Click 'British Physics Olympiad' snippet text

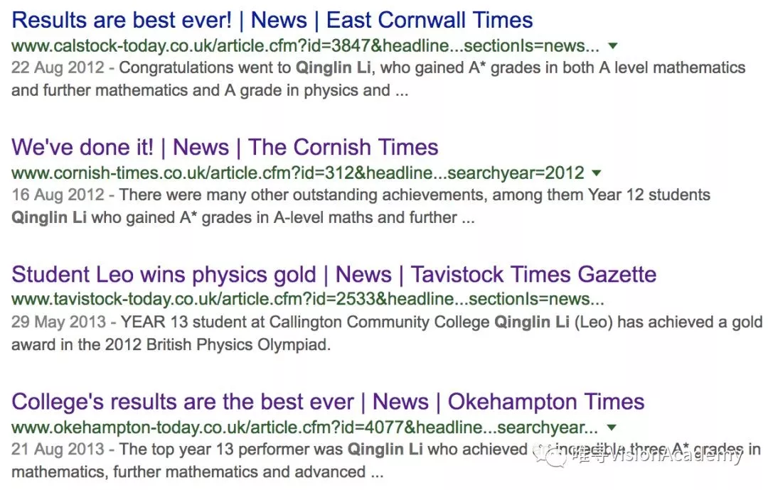pos(238,344)
